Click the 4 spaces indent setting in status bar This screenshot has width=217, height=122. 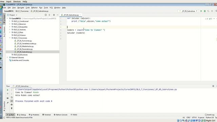[201, 118]
